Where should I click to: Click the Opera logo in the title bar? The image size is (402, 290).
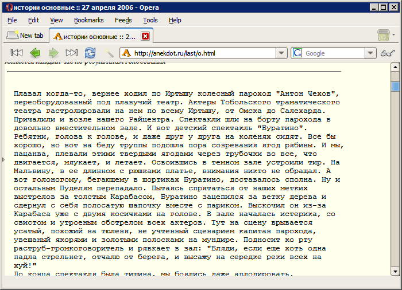[9, 7]
